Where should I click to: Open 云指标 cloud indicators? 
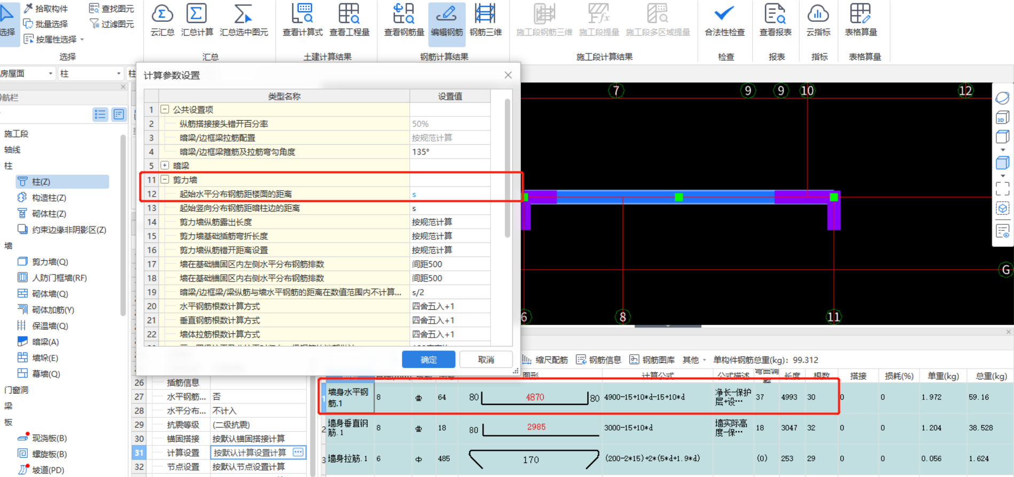click(818, 20)
